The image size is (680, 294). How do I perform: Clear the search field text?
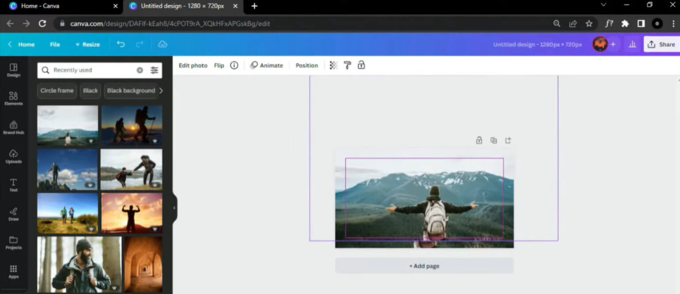click(x=140, y=70)
